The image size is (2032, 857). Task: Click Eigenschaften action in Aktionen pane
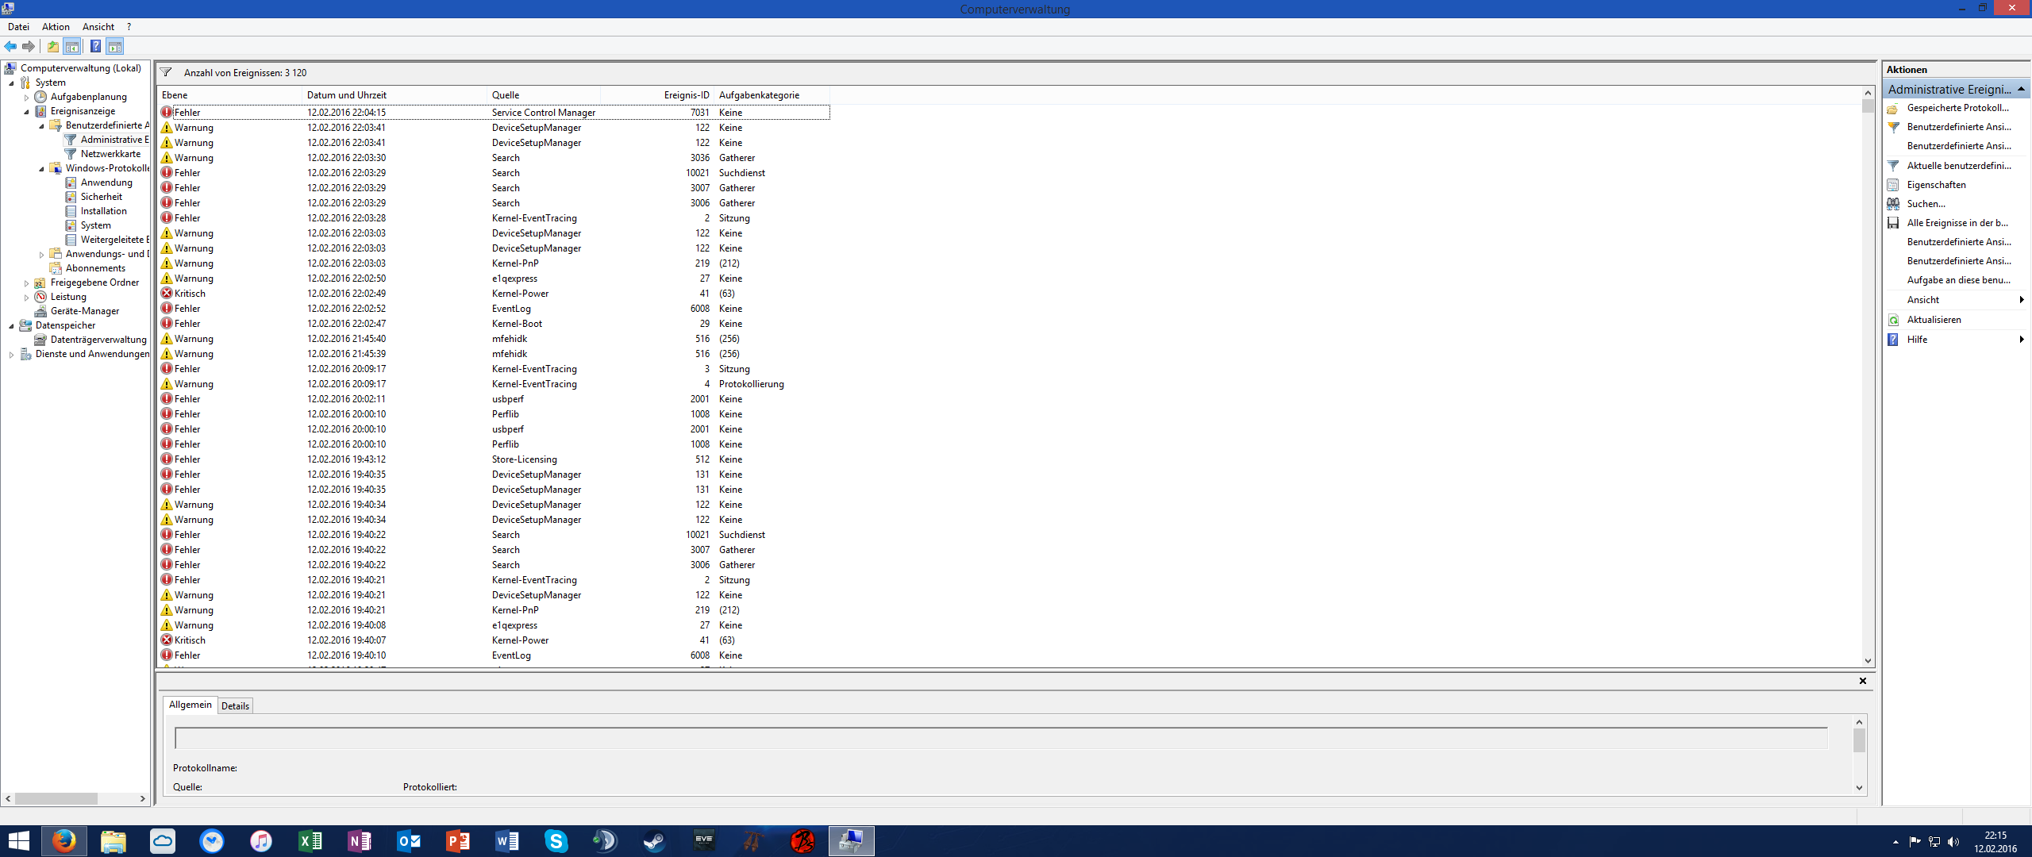[x=1936, y=185]
